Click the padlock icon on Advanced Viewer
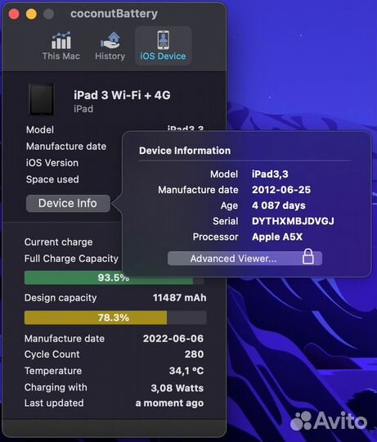The width and height of the screenshot is (377, 442). click(x=308, y=256)
